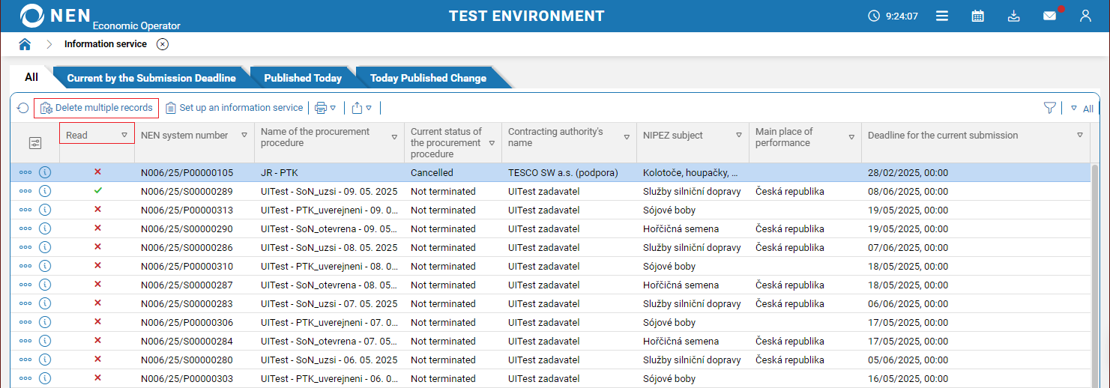Image resolution: width=1110 pixels, height=388 pixels.
Task: Show info for JR - PTK row
Action: (x=45, y=172)
